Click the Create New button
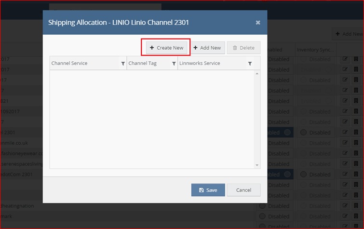364x229 pixels. 166,48
